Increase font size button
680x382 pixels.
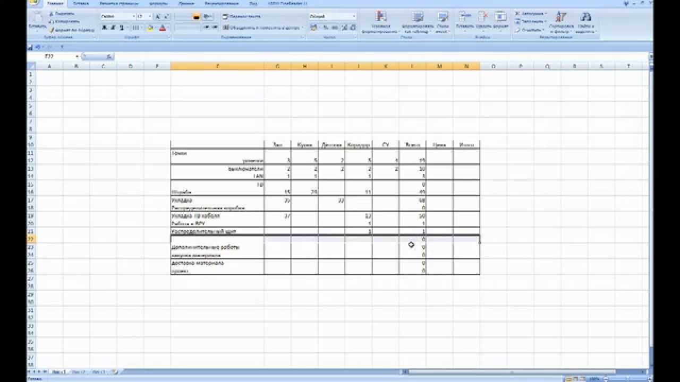(159, 16)
